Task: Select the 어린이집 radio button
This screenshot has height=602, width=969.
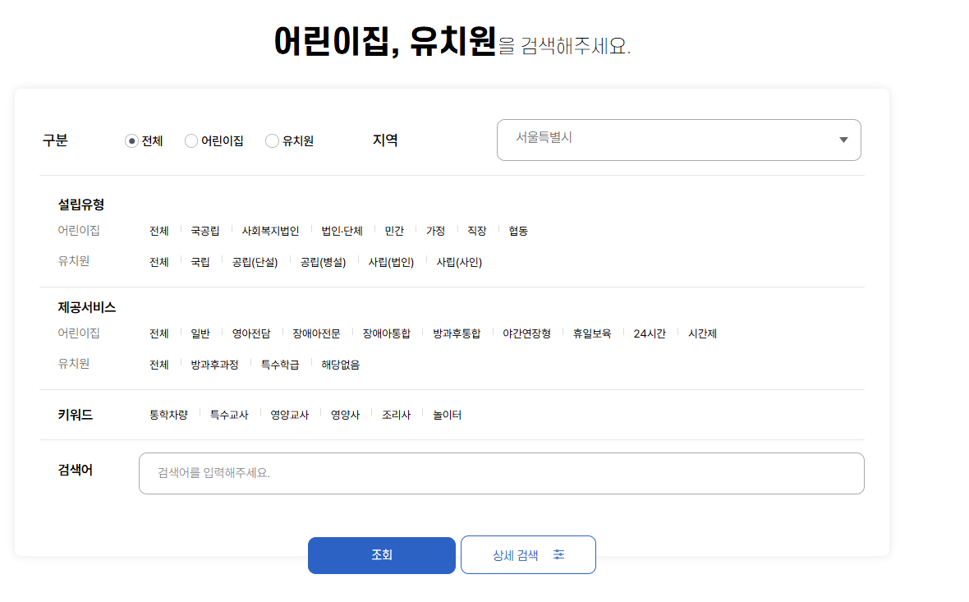Action: tap(191, 141)
